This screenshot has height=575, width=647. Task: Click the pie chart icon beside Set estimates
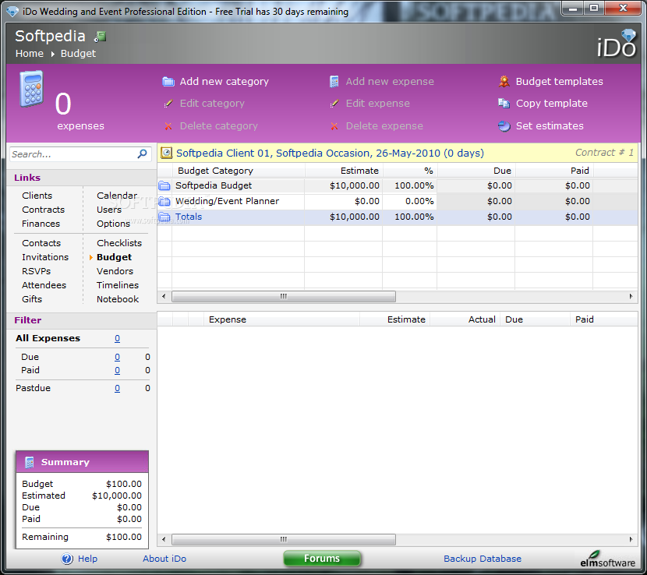[504, 125]
